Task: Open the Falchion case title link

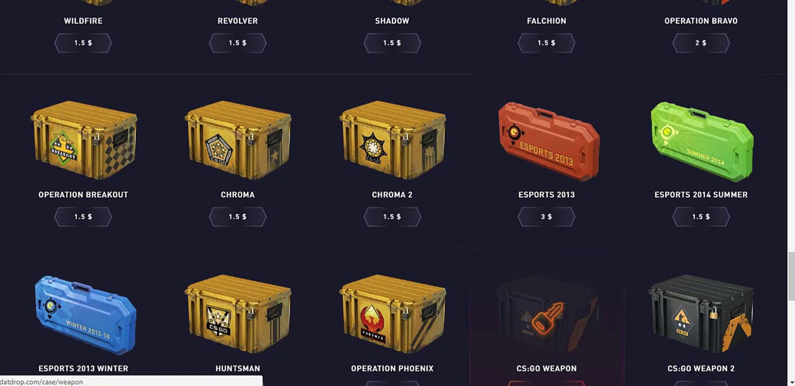Action: pyautogui.click(x=546, y=21)
